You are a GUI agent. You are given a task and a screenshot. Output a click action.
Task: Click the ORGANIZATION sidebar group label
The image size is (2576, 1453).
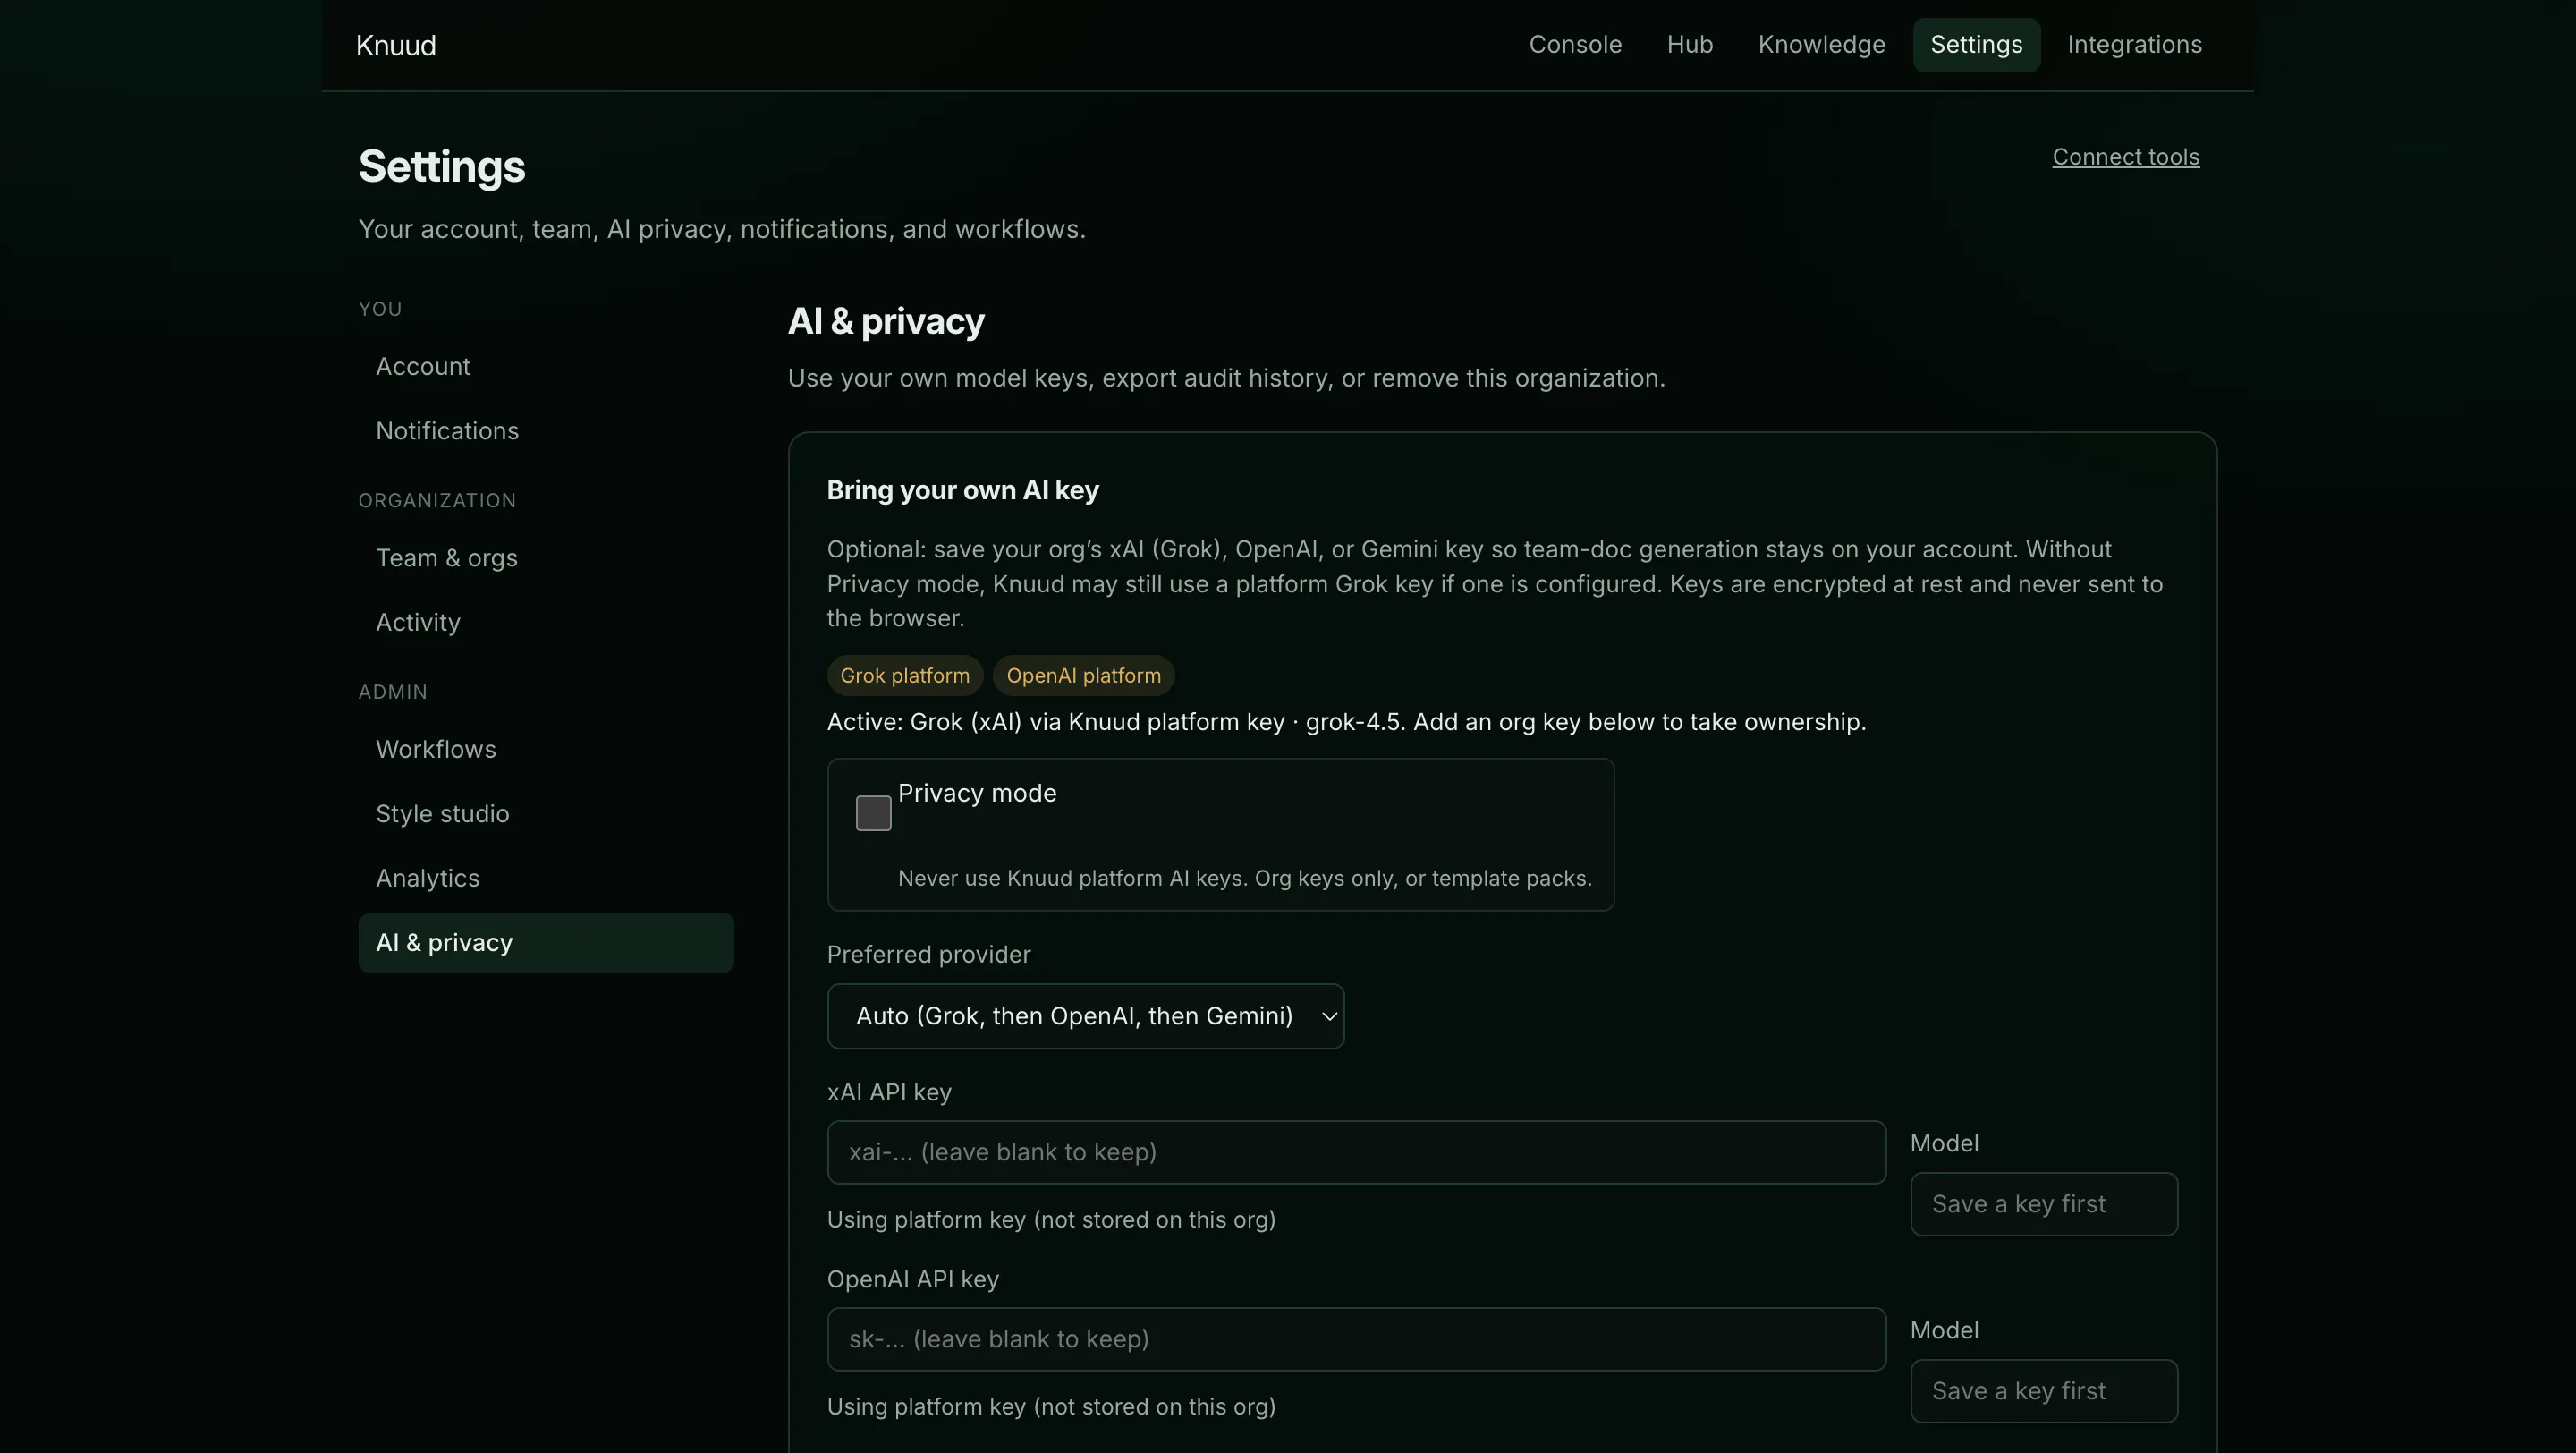[x=437, y=501]
